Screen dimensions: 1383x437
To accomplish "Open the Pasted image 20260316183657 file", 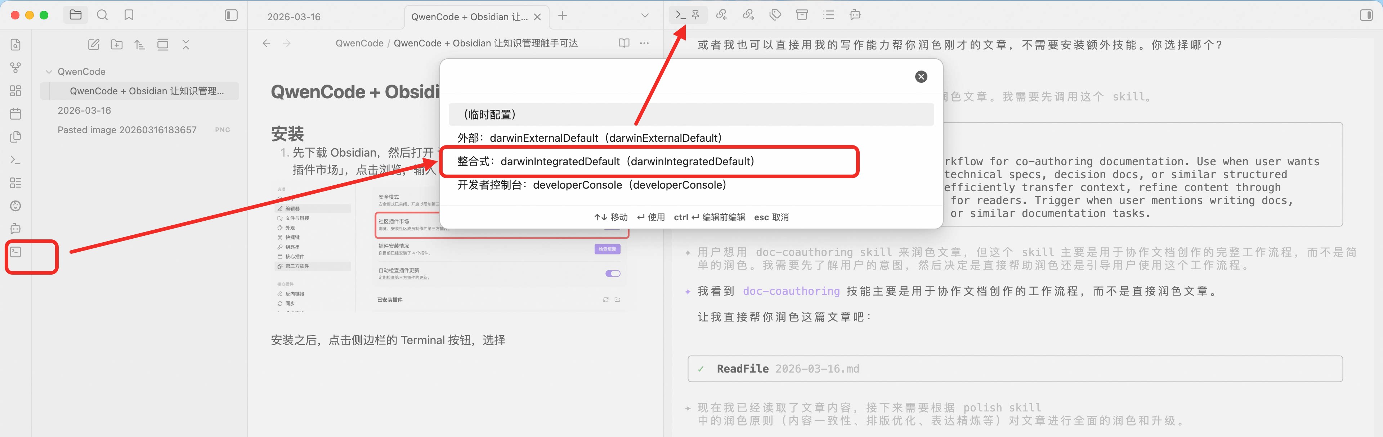I will point(127,130).
